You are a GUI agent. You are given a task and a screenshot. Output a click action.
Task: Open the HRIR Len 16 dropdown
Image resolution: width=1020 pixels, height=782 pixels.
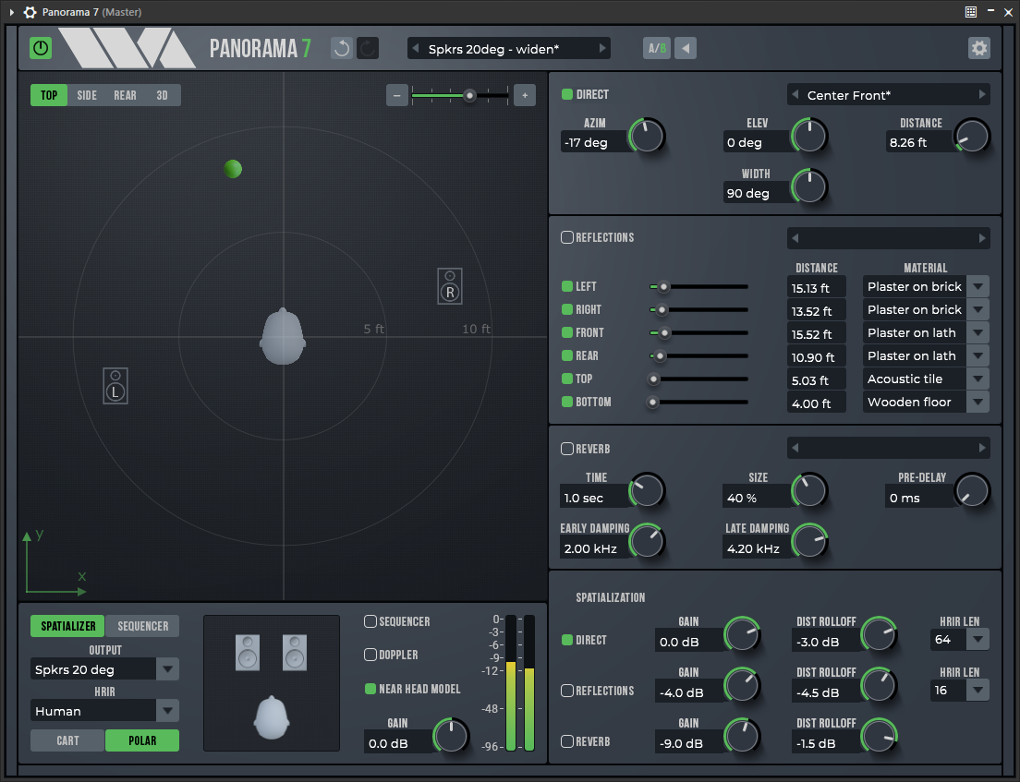tap(977, 691)
